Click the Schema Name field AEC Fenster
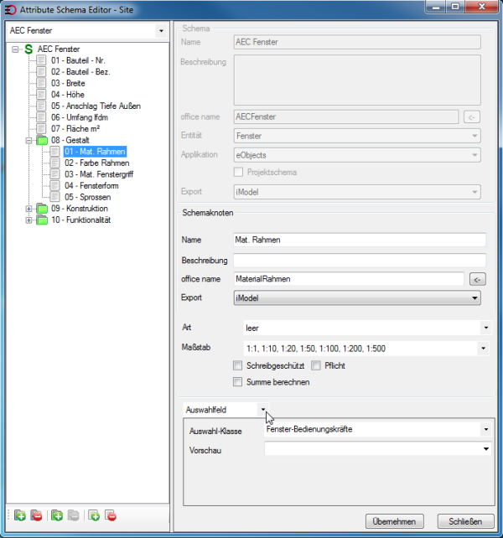Image resolution: width=503 pixels, height=538 pixels. coord(357,42)
